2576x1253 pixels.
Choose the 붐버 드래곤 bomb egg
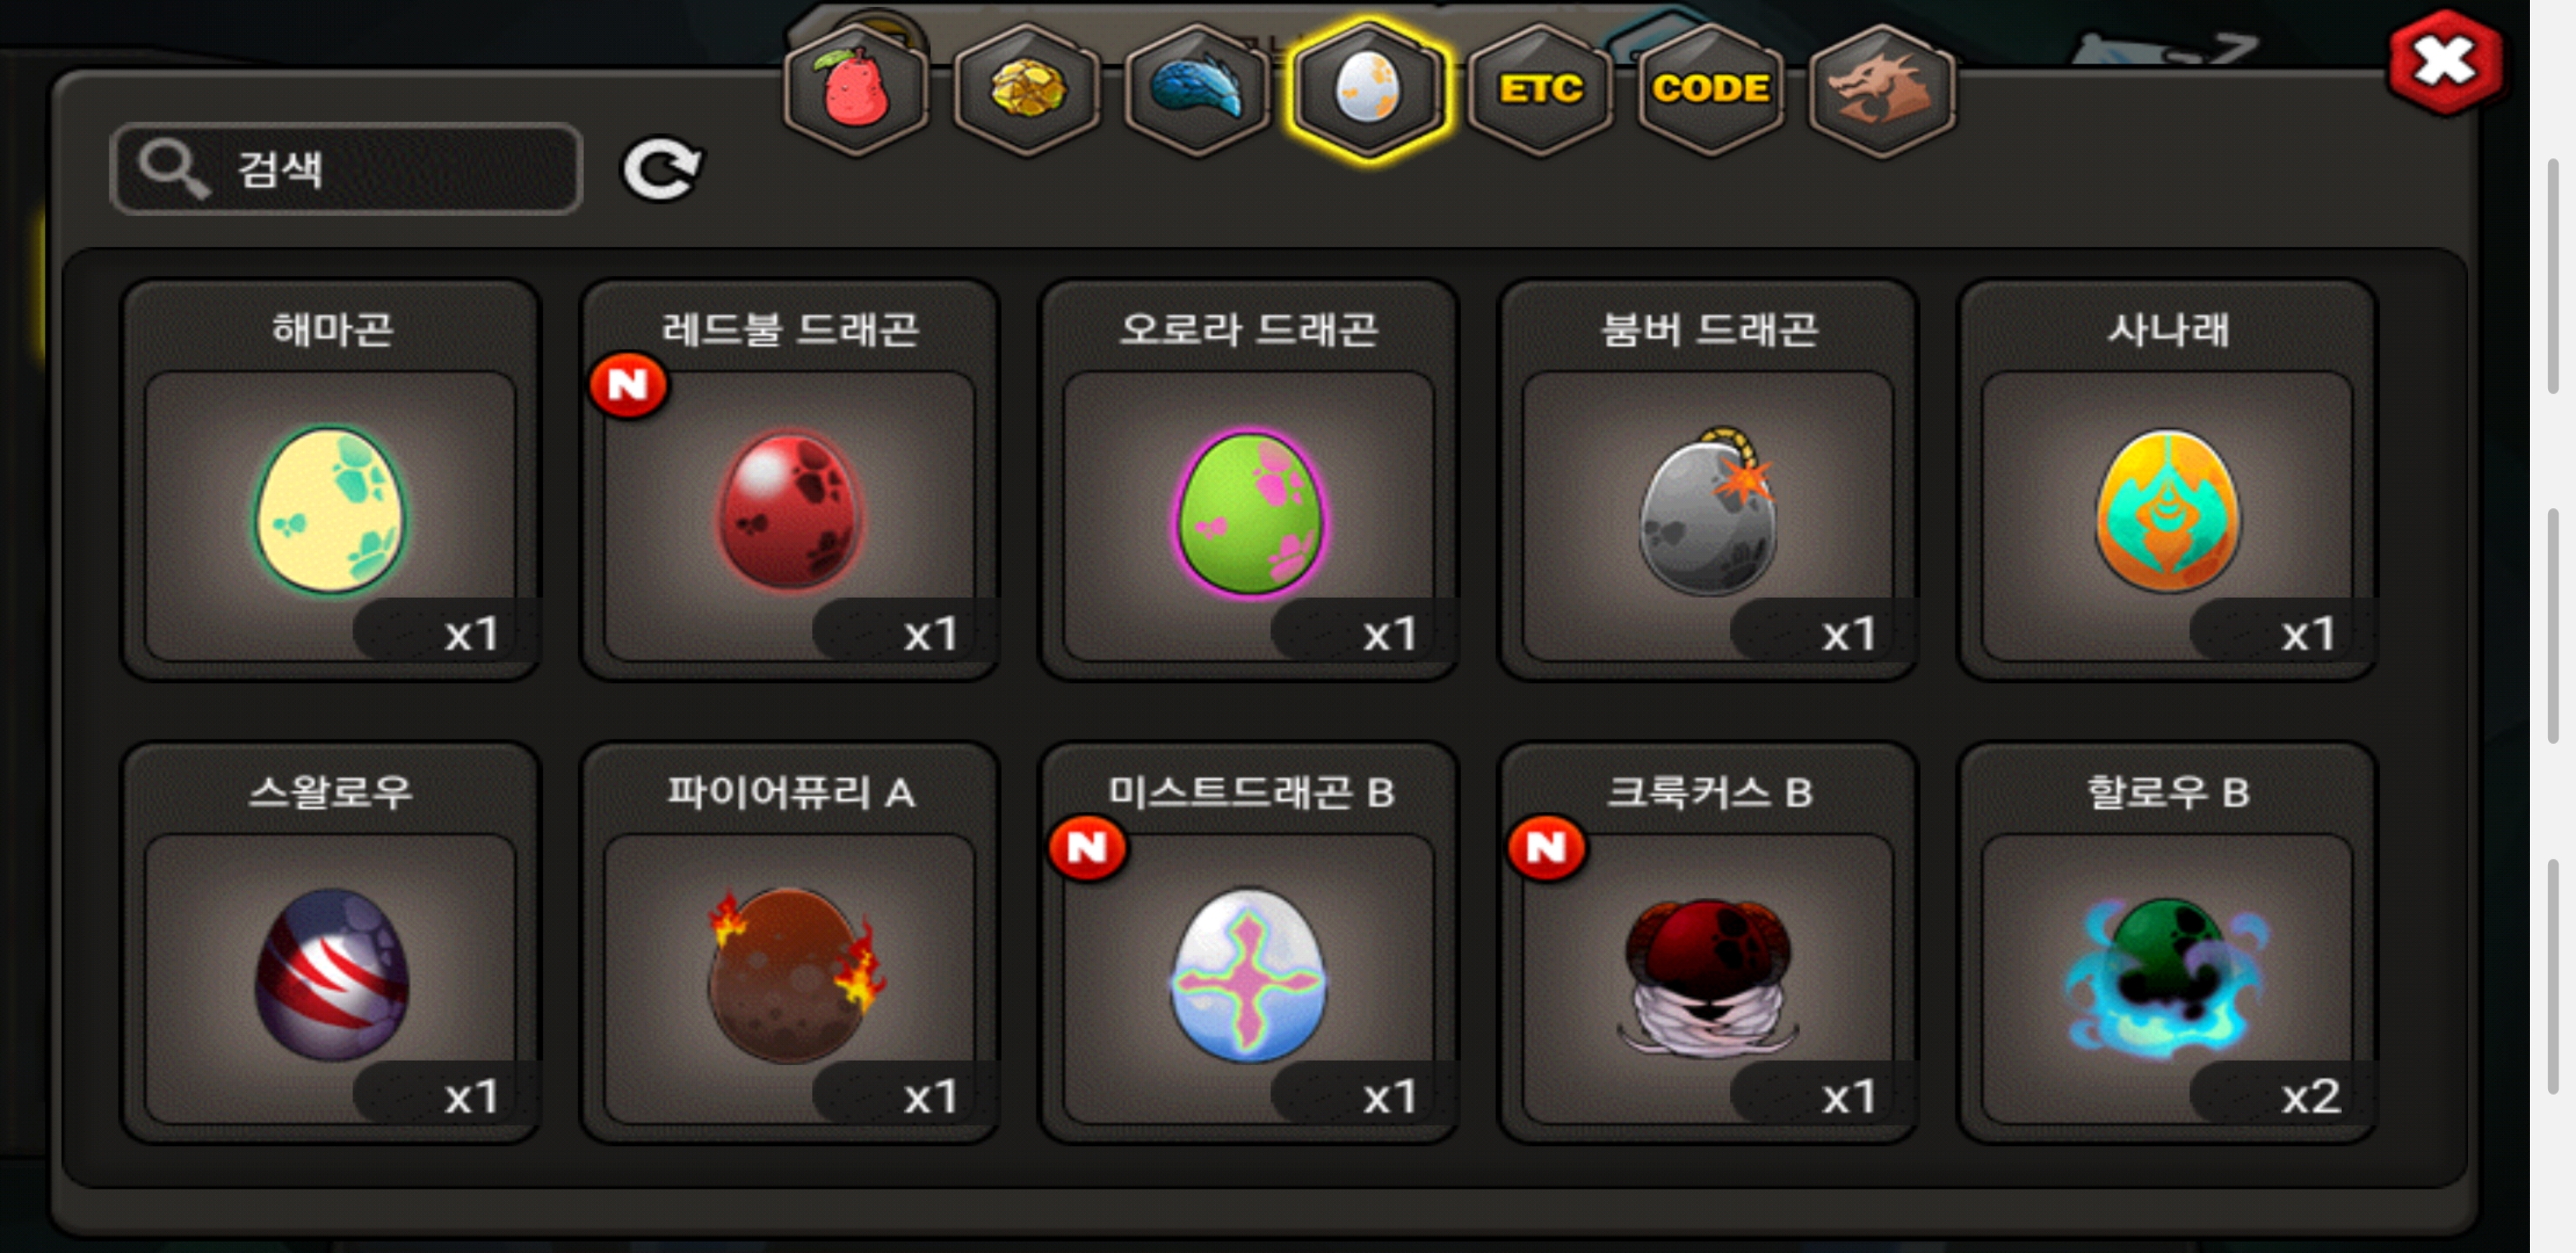[x=1708, y=480]
